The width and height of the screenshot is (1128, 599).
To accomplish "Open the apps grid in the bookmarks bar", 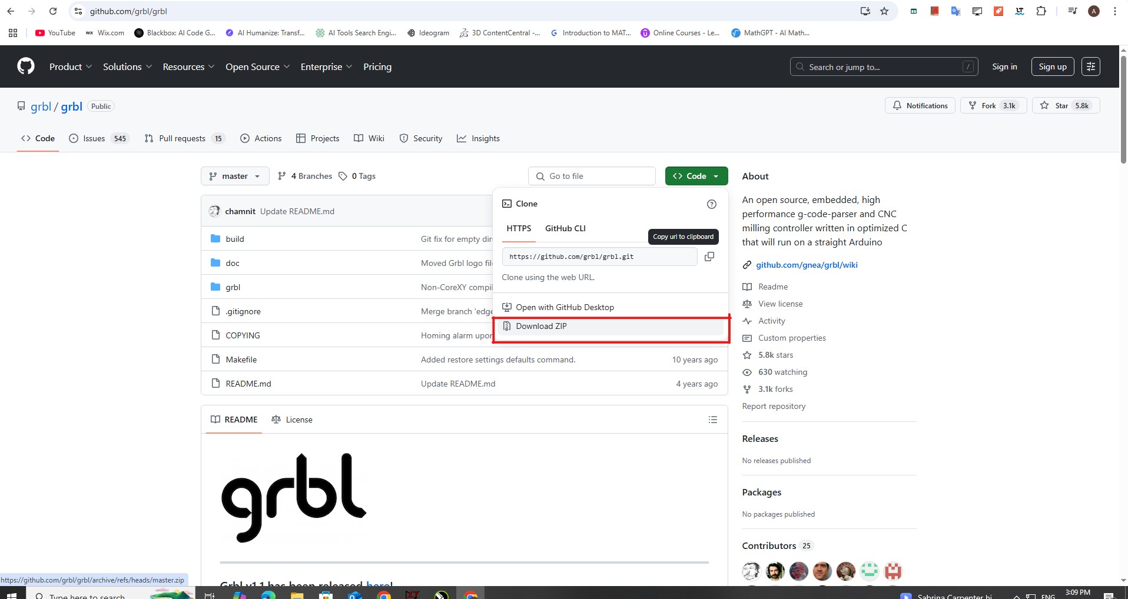I will pos(13,33).
